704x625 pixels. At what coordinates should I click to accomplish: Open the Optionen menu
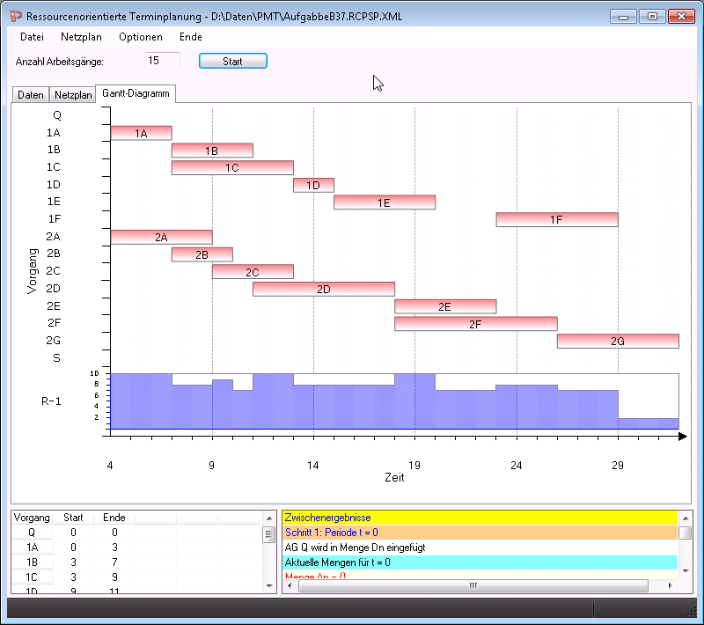tap(141, 37)
